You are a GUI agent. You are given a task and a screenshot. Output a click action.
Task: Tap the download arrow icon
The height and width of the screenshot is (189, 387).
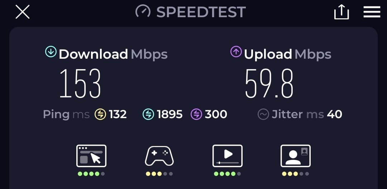(51, 52)
